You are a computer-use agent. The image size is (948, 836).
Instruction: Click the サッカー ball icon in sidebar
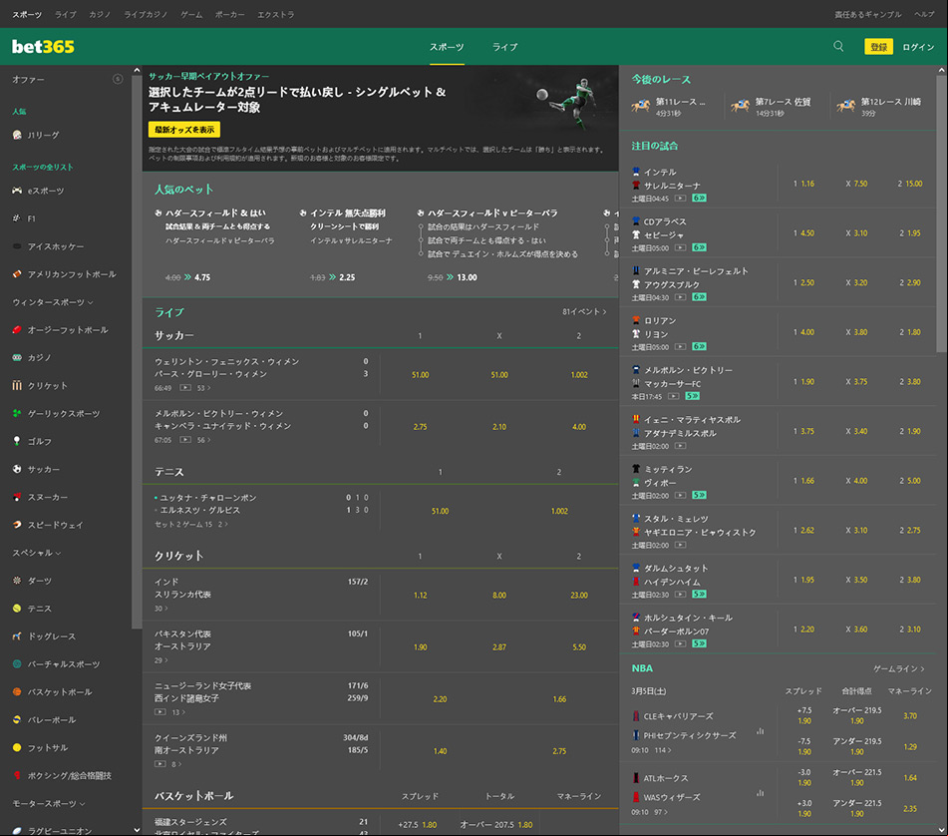pyautogui.click(x=17, y=469)
